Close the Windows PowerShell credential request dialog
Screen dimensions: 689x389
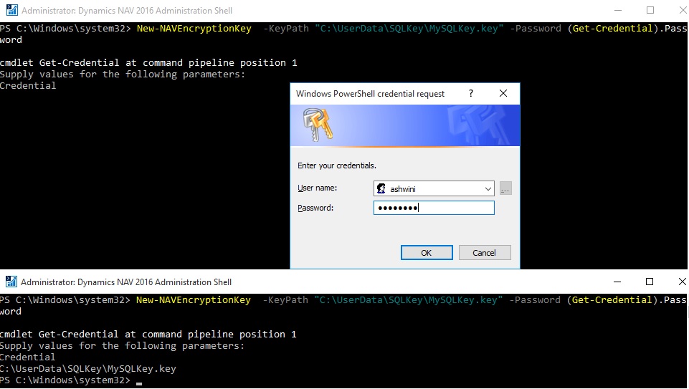503,93
